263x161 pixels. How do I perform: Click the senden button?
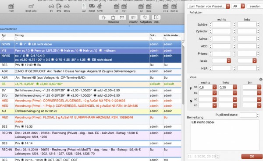(255, 6)
